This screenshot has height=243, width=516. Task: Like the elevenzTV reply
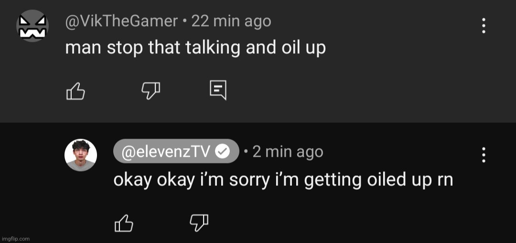coord(124,223)
